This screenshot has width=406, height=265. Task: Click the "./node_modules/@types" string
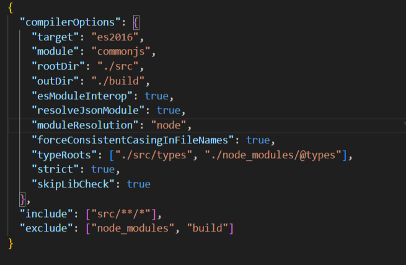coord(273,155)
